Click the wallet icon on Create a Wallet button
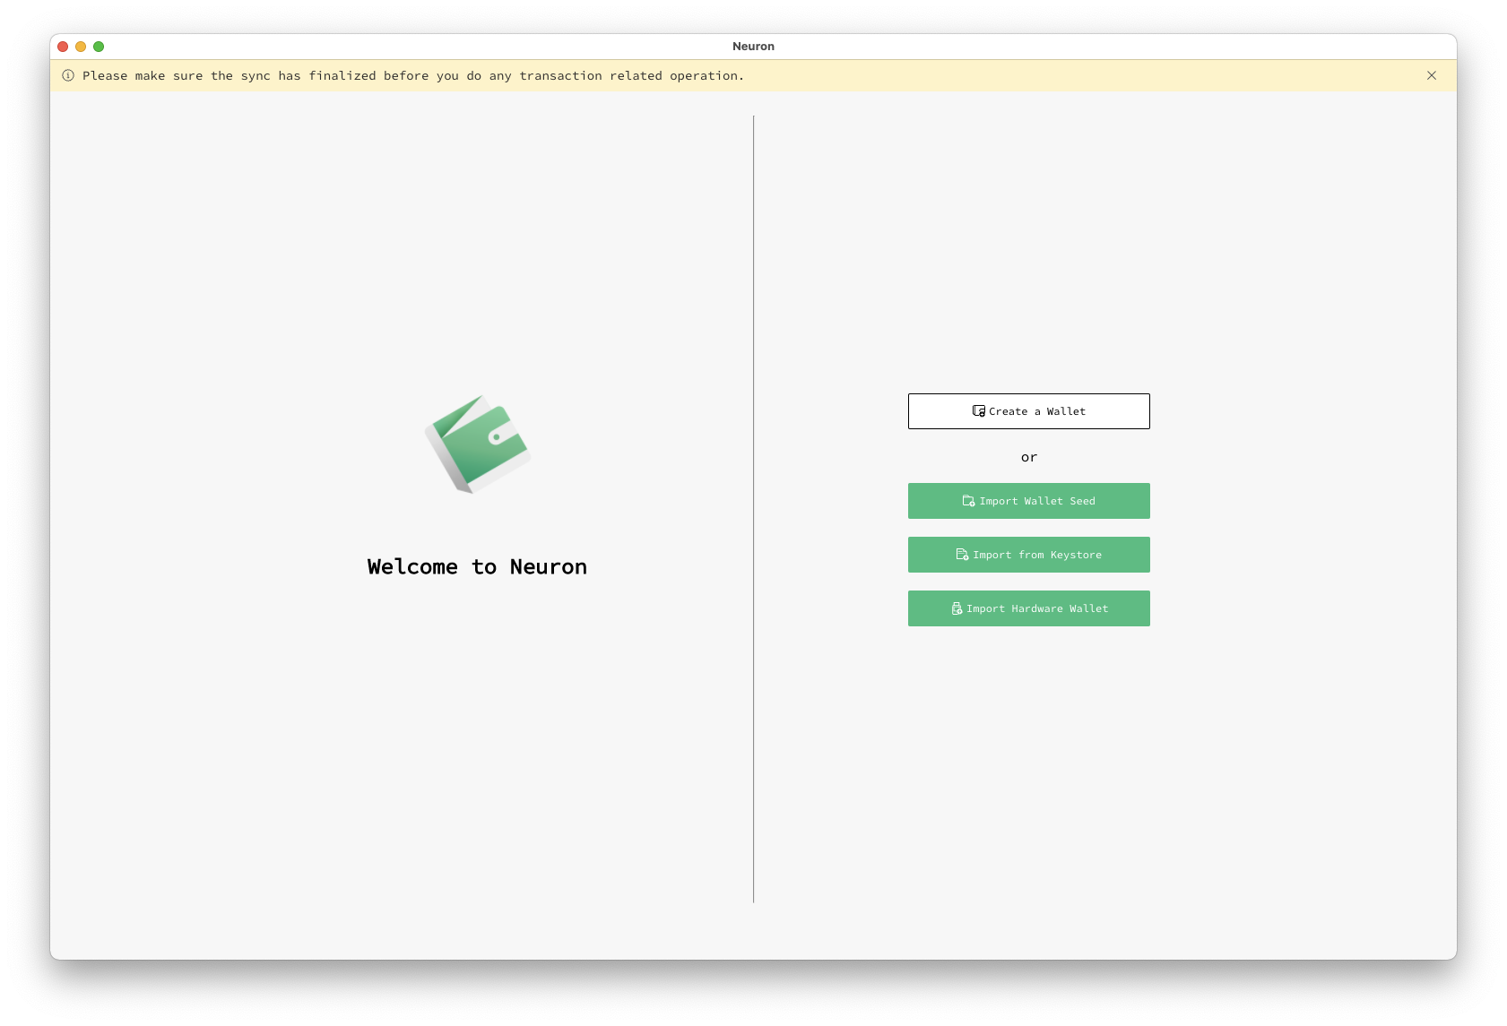 pos(978,411)
